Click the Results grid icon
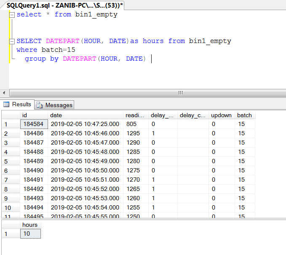Viewport: 286px width, 255px height. tap(6, 104)
